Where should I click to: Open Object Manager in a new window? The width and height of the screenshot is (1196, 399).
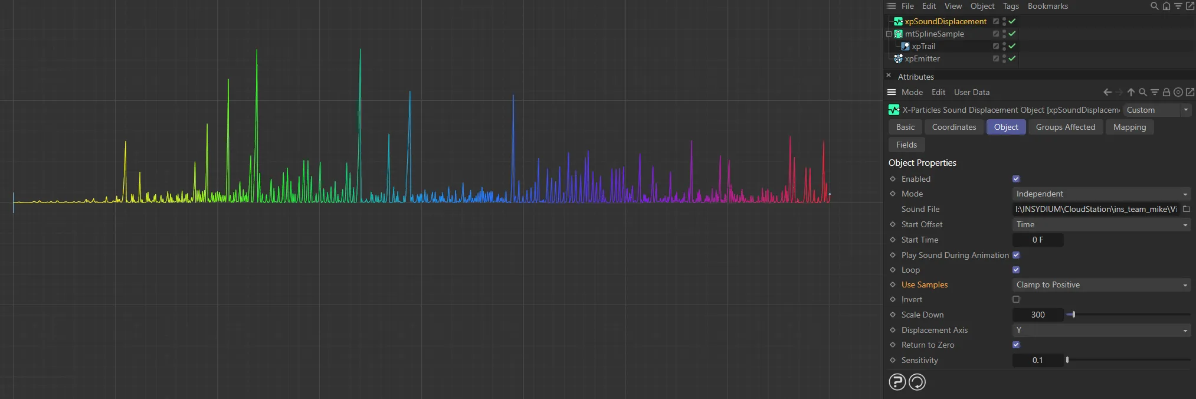click(x=1190, y=6)
